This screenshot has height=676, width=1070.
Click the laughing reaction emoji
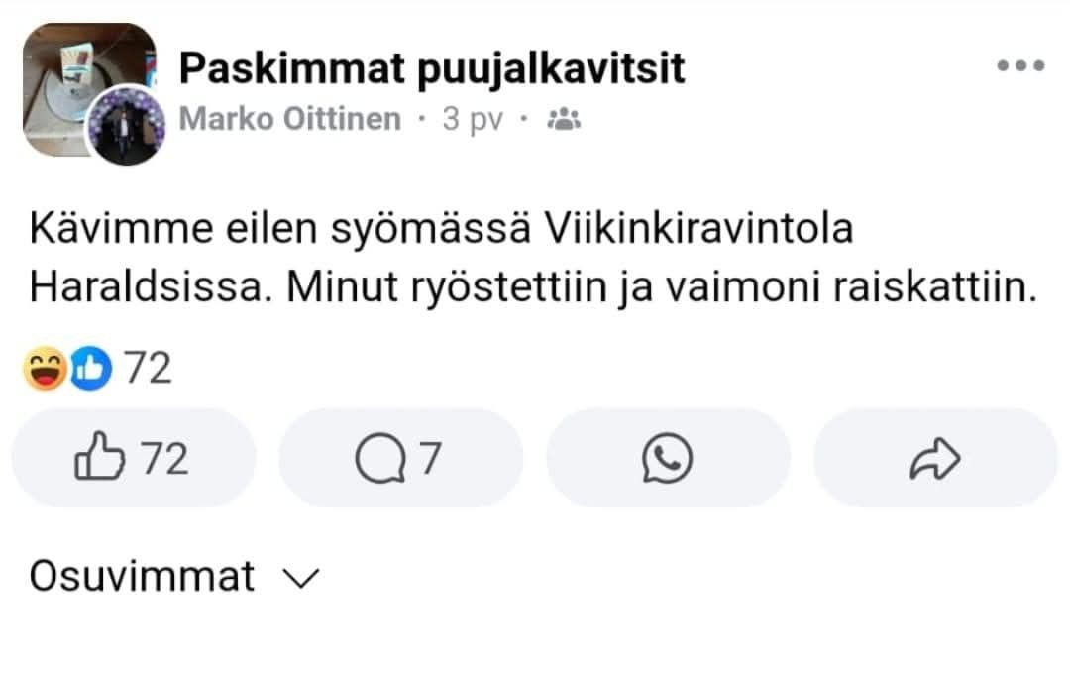coord(48,370)
